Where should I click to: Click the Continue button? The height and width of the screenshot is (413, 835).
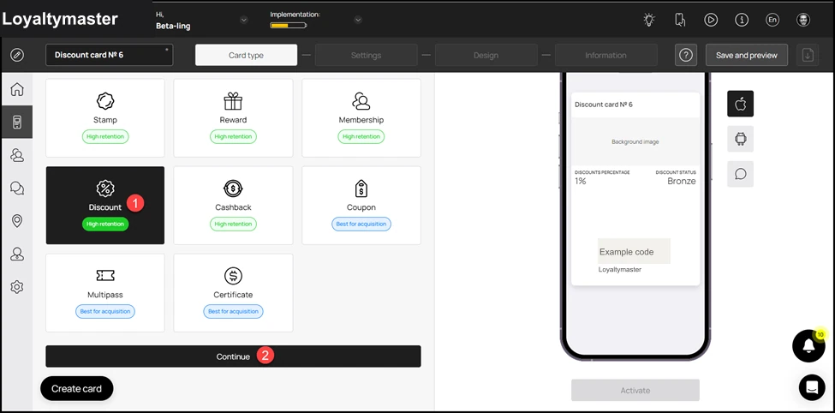233,356
